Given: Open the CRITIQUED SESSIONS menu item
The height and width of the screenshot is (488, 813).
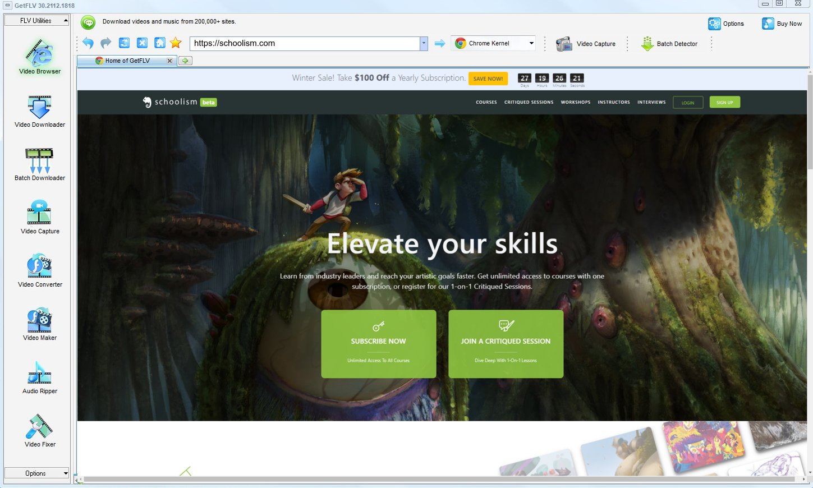Looking at the screenshot, I should tap(529, 102).
